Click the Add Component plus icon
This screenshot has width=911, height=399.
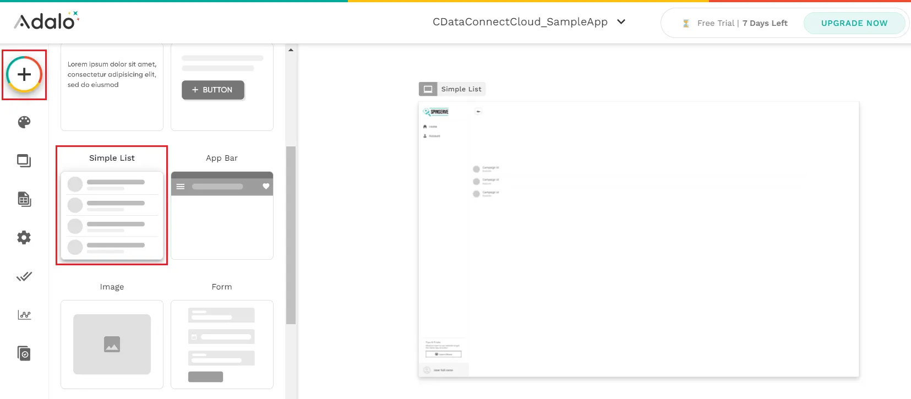tap(24, 74)
